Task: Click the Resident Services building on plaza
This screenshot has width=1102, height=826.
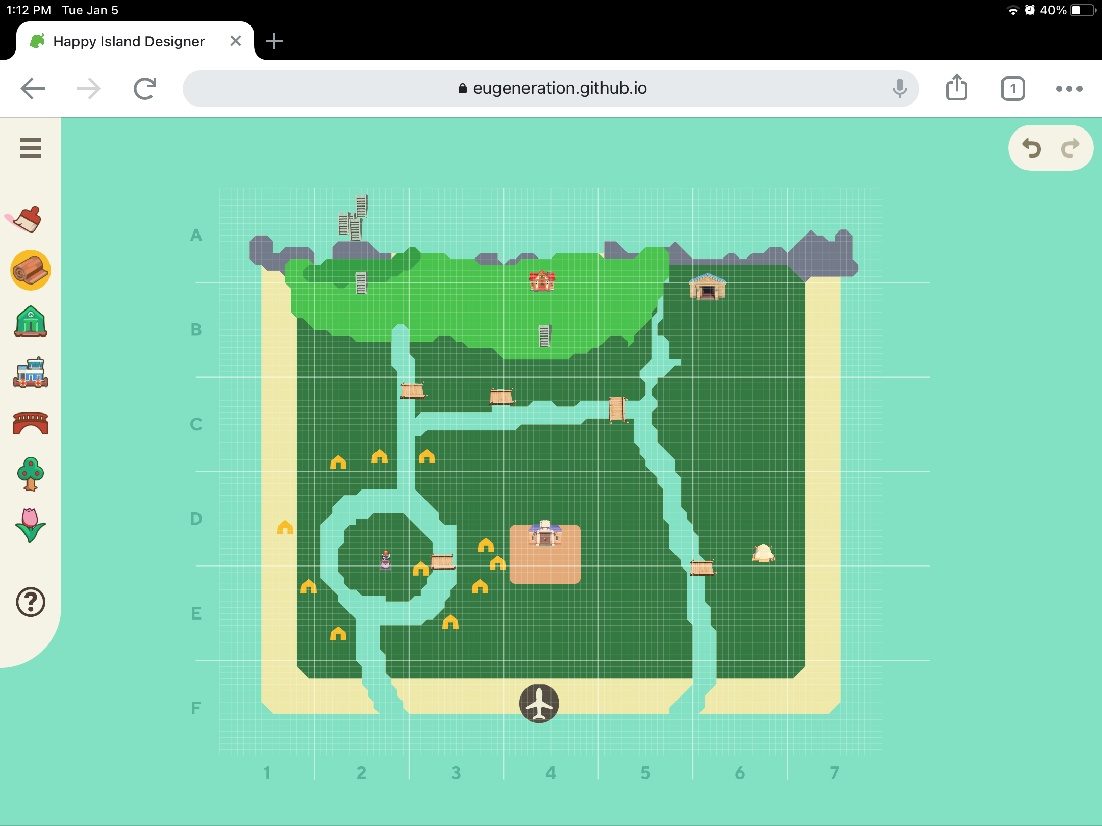Action: [x=545, y=533]
